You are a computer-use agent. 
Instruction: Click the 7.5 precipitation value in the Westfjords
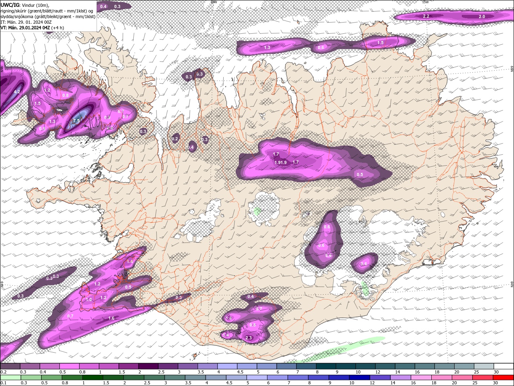tap(76, 121)
